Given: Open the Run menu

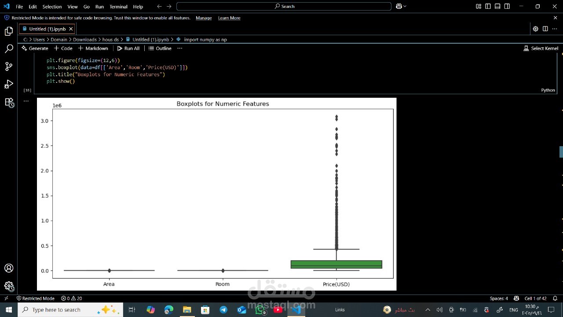Looking at the screenshot, I should 99,7.
